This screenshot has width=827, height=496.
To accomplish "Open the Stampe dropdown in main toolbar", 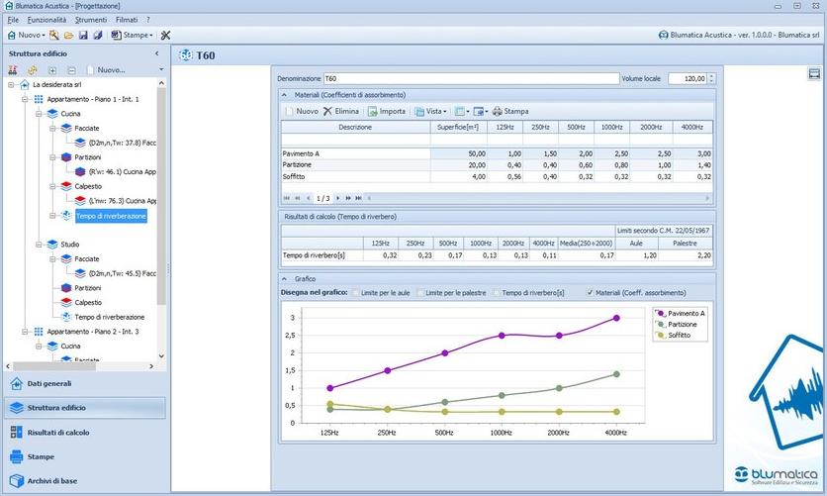I will click(x=133, y=35).
